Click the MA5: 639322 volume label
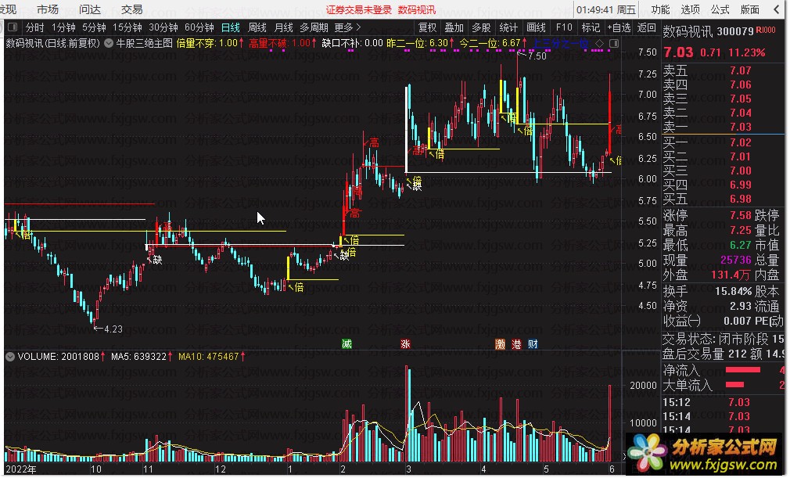This screenshot has width=790, height=478. point(138,357)
